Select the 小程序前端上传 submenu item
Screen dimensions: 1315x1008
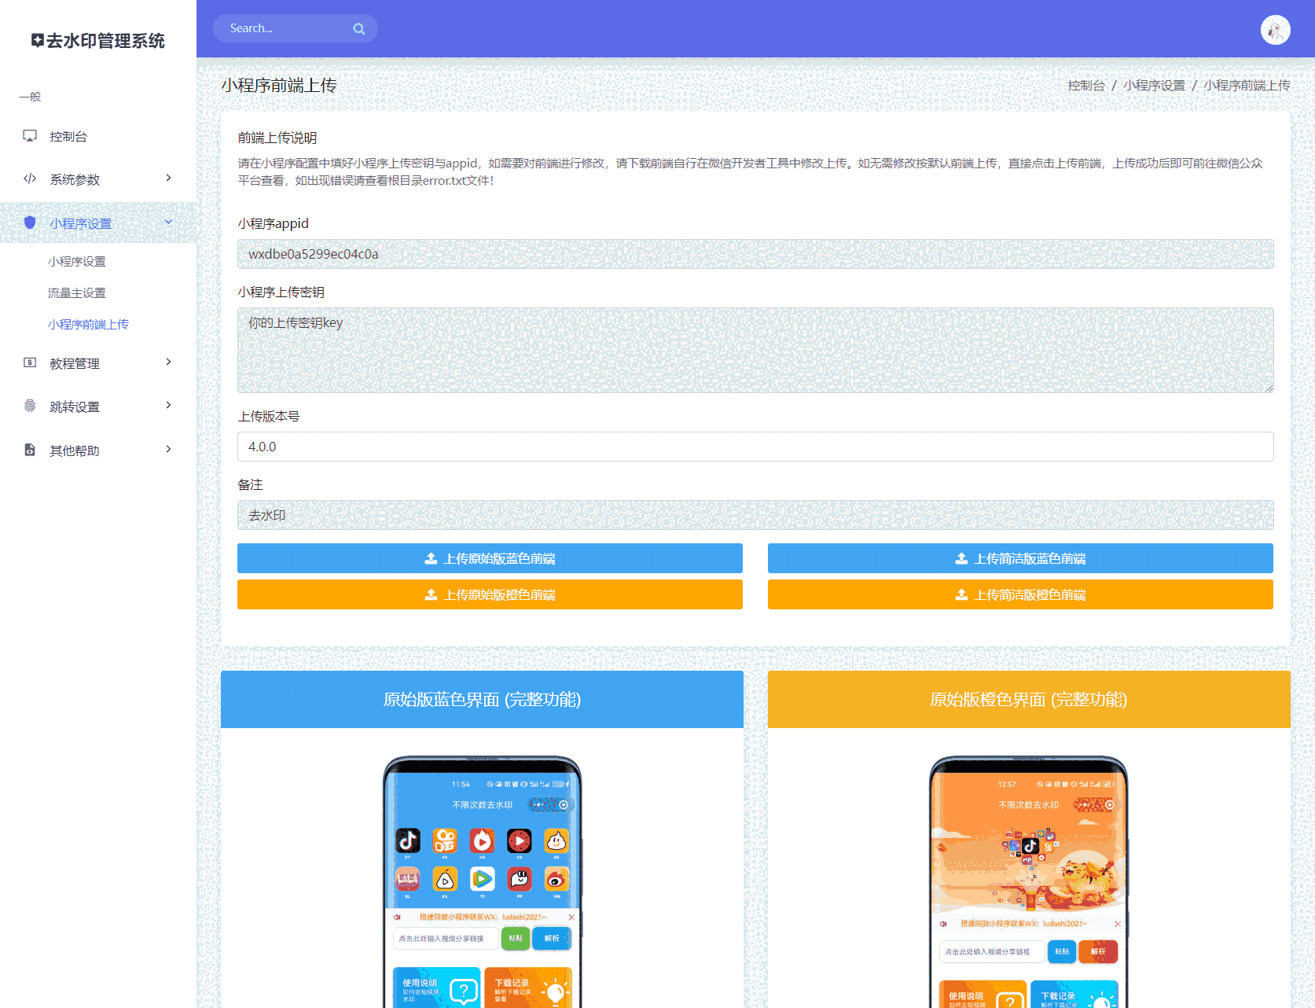(x=88, y=325)
